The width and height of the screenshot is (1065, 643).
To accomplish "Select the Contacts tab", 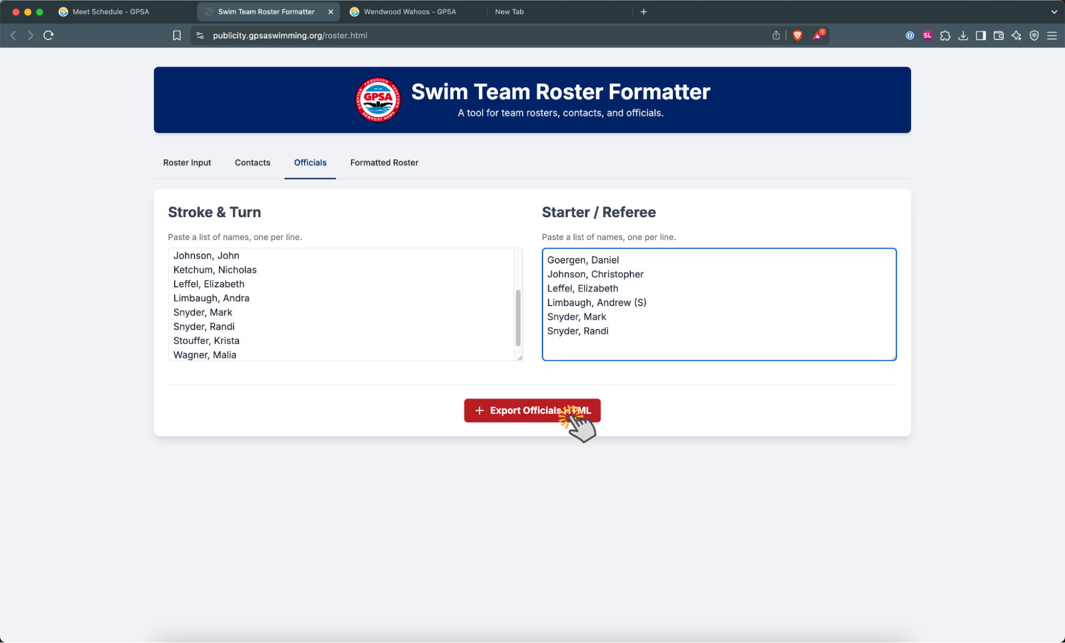I will click(253, 162).
